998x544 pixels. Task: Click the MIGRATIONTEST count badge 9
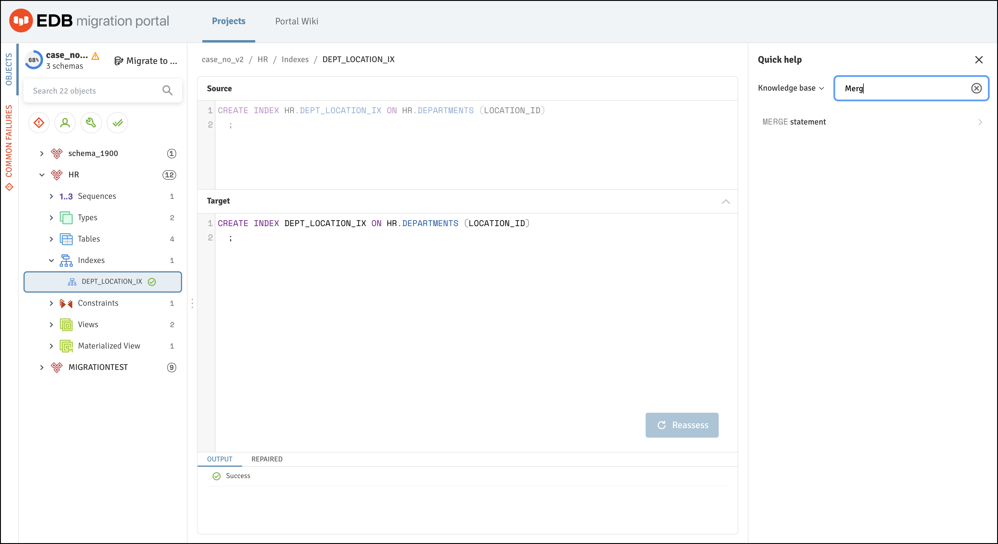pyautogui.click(x=172, y=367)
